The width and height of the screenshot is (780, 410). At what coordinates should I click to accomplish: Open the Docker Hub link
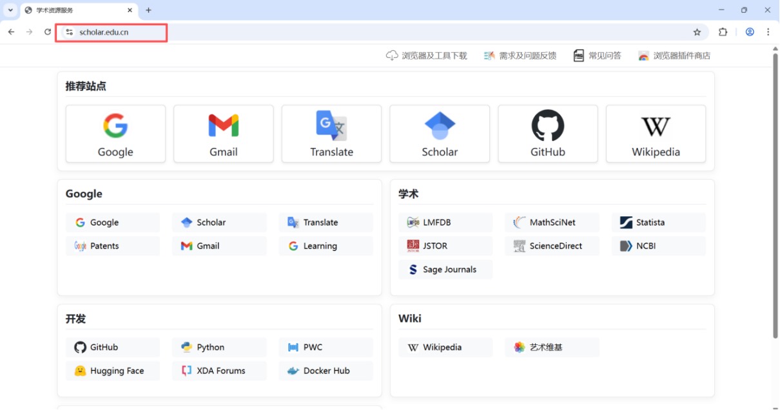[x=326, y=371]
